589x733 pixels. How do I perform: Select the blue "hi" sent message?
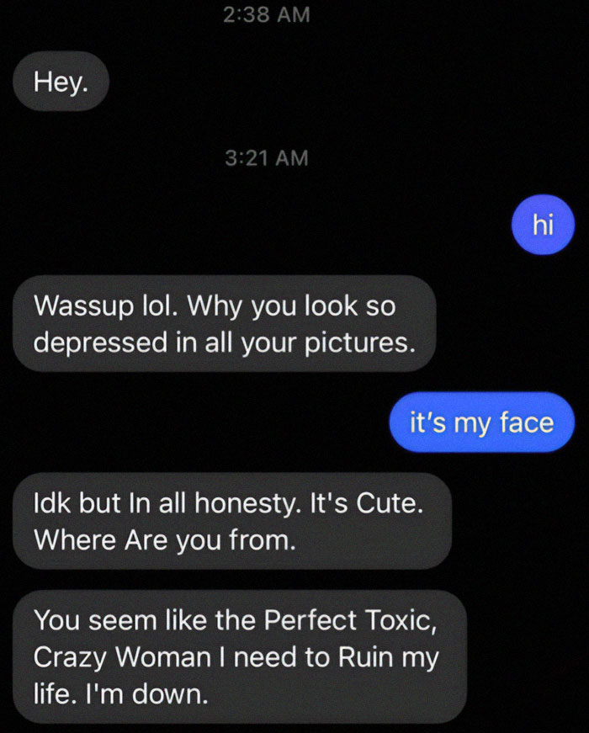[x=543, y=225]
